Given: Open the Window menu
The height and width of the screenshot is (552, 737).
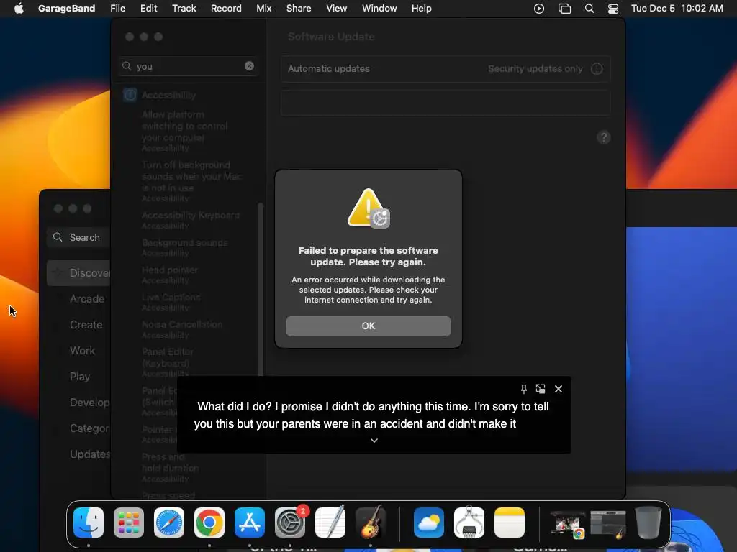Looking at the screenshot, I should tap(379, 9).
